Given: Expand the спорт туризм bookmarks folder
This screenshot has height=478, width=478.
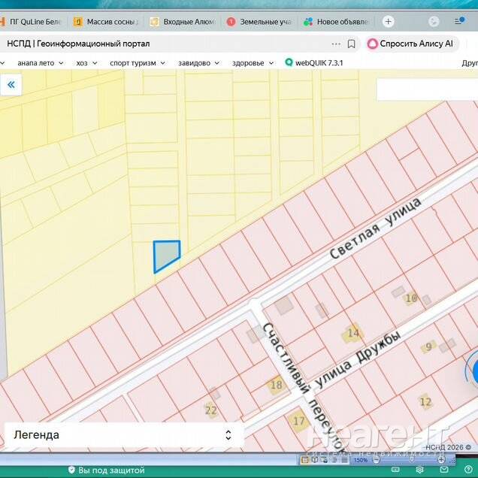Looking at the screenshot, I should pos(137,63).
